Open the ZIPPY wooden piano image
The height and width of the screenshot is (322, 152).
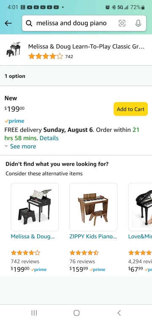pos(93,207)
